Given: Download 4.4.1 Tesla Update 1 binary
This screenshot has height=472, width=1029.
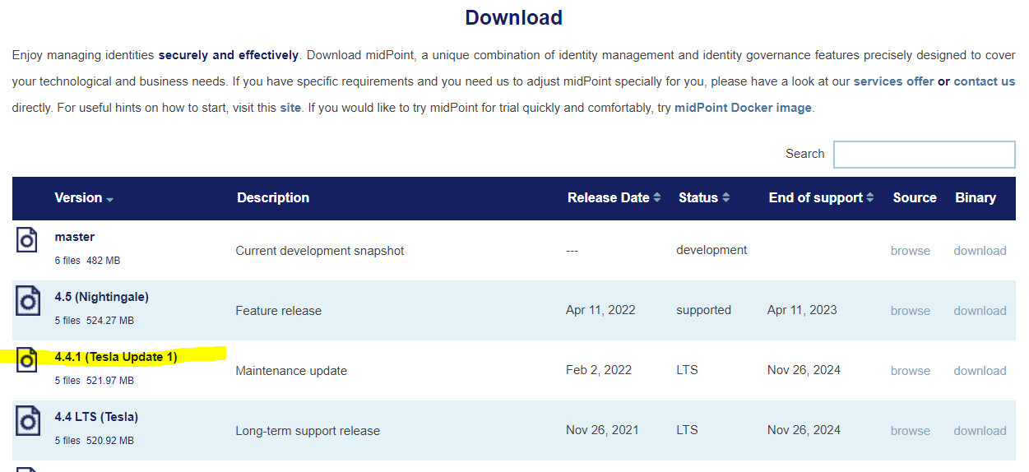Looking at the screenshot, I should tap(980, 371).
